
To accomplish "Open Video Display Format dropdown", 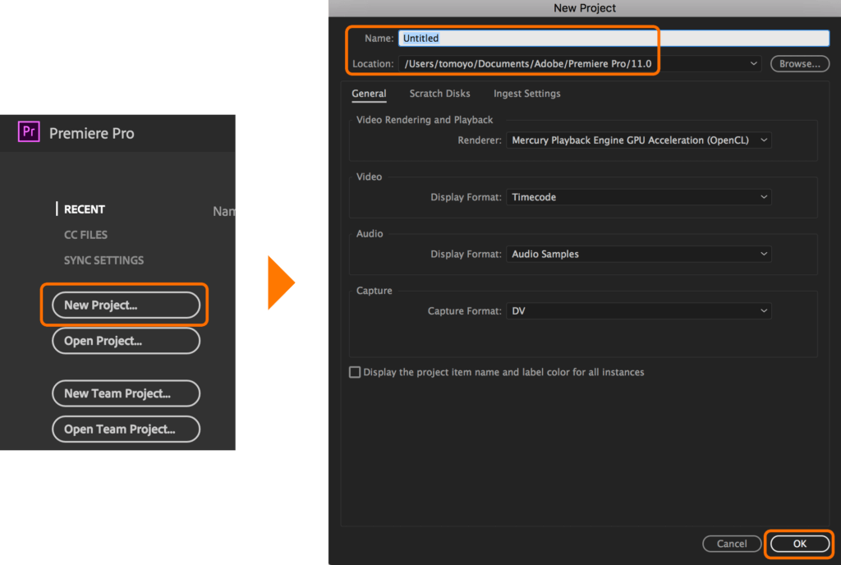I will coord(639,197).
